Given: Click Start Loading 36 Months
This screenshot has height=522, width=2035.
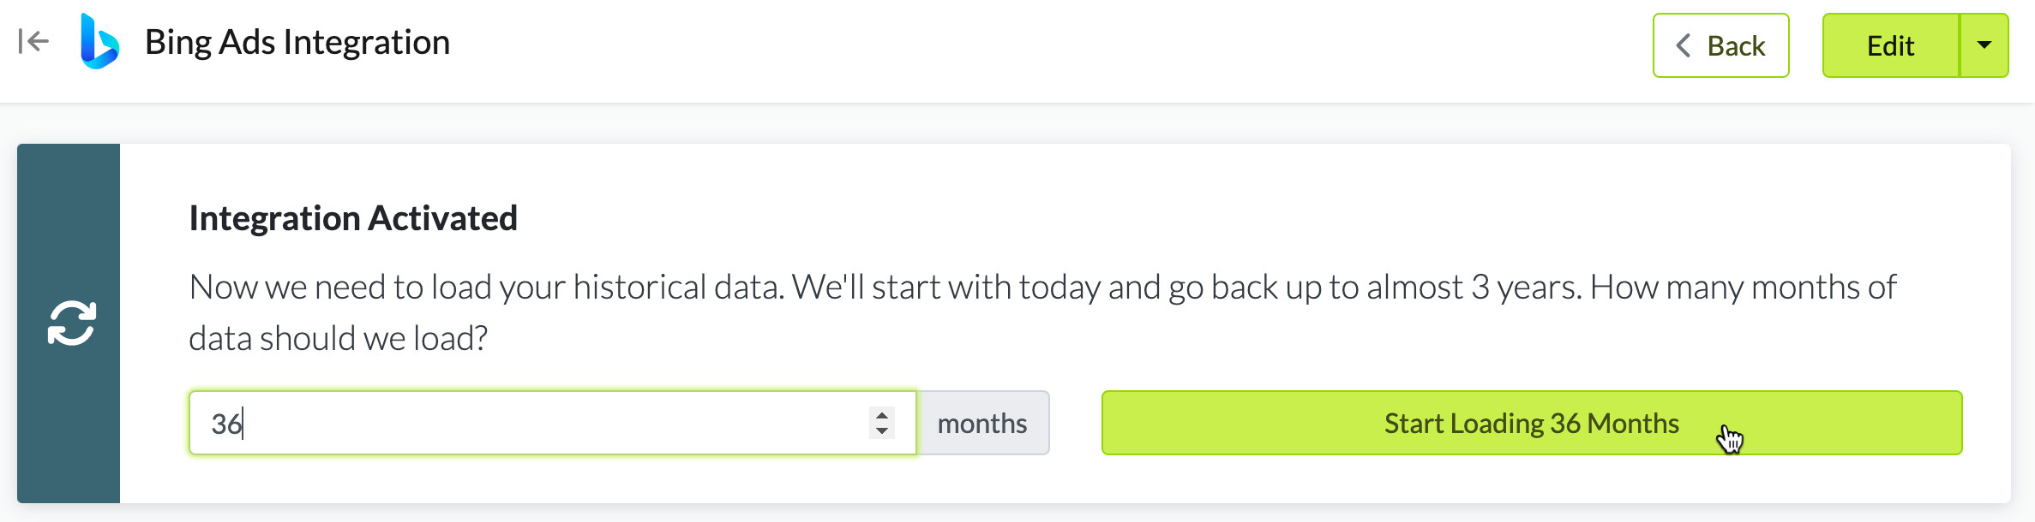Looking at the screenshot, I should tap(1531, 423).
